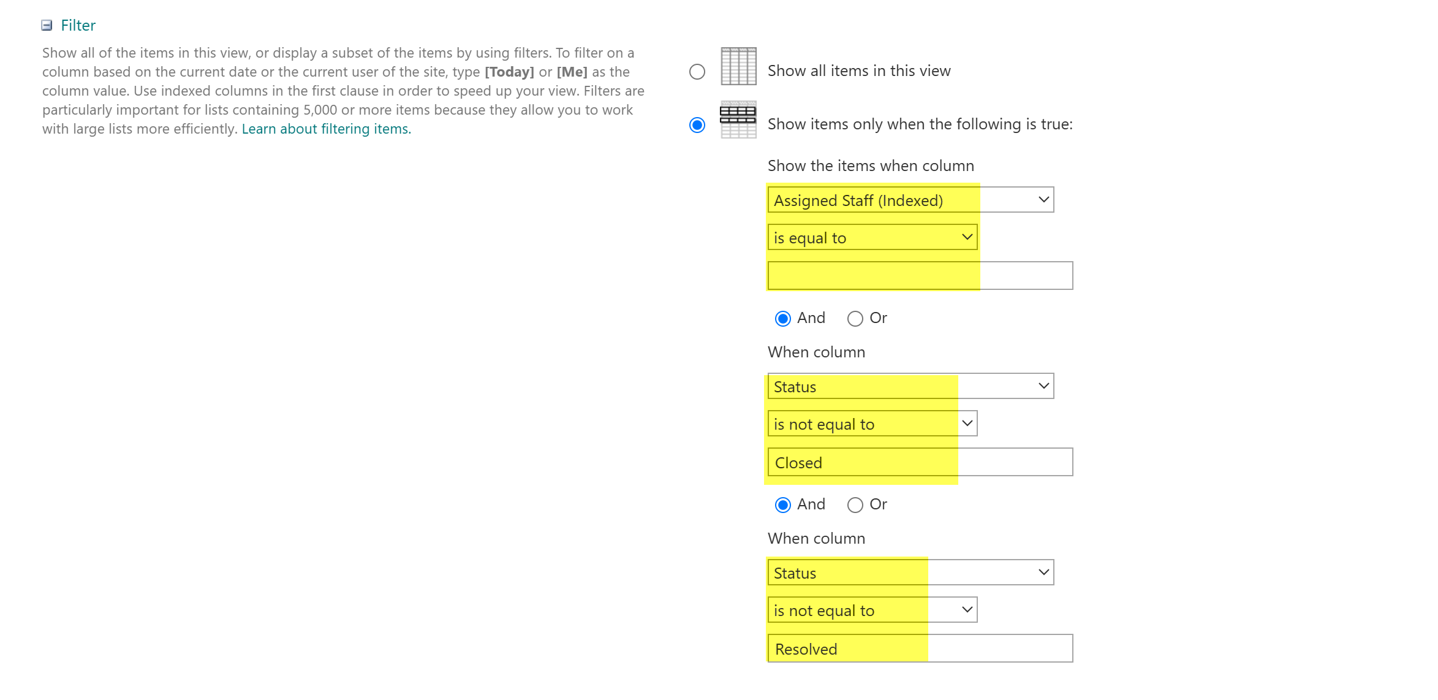Select 'Show all items in this view' radio
The image size is (1438, 700).
[697, 72]
